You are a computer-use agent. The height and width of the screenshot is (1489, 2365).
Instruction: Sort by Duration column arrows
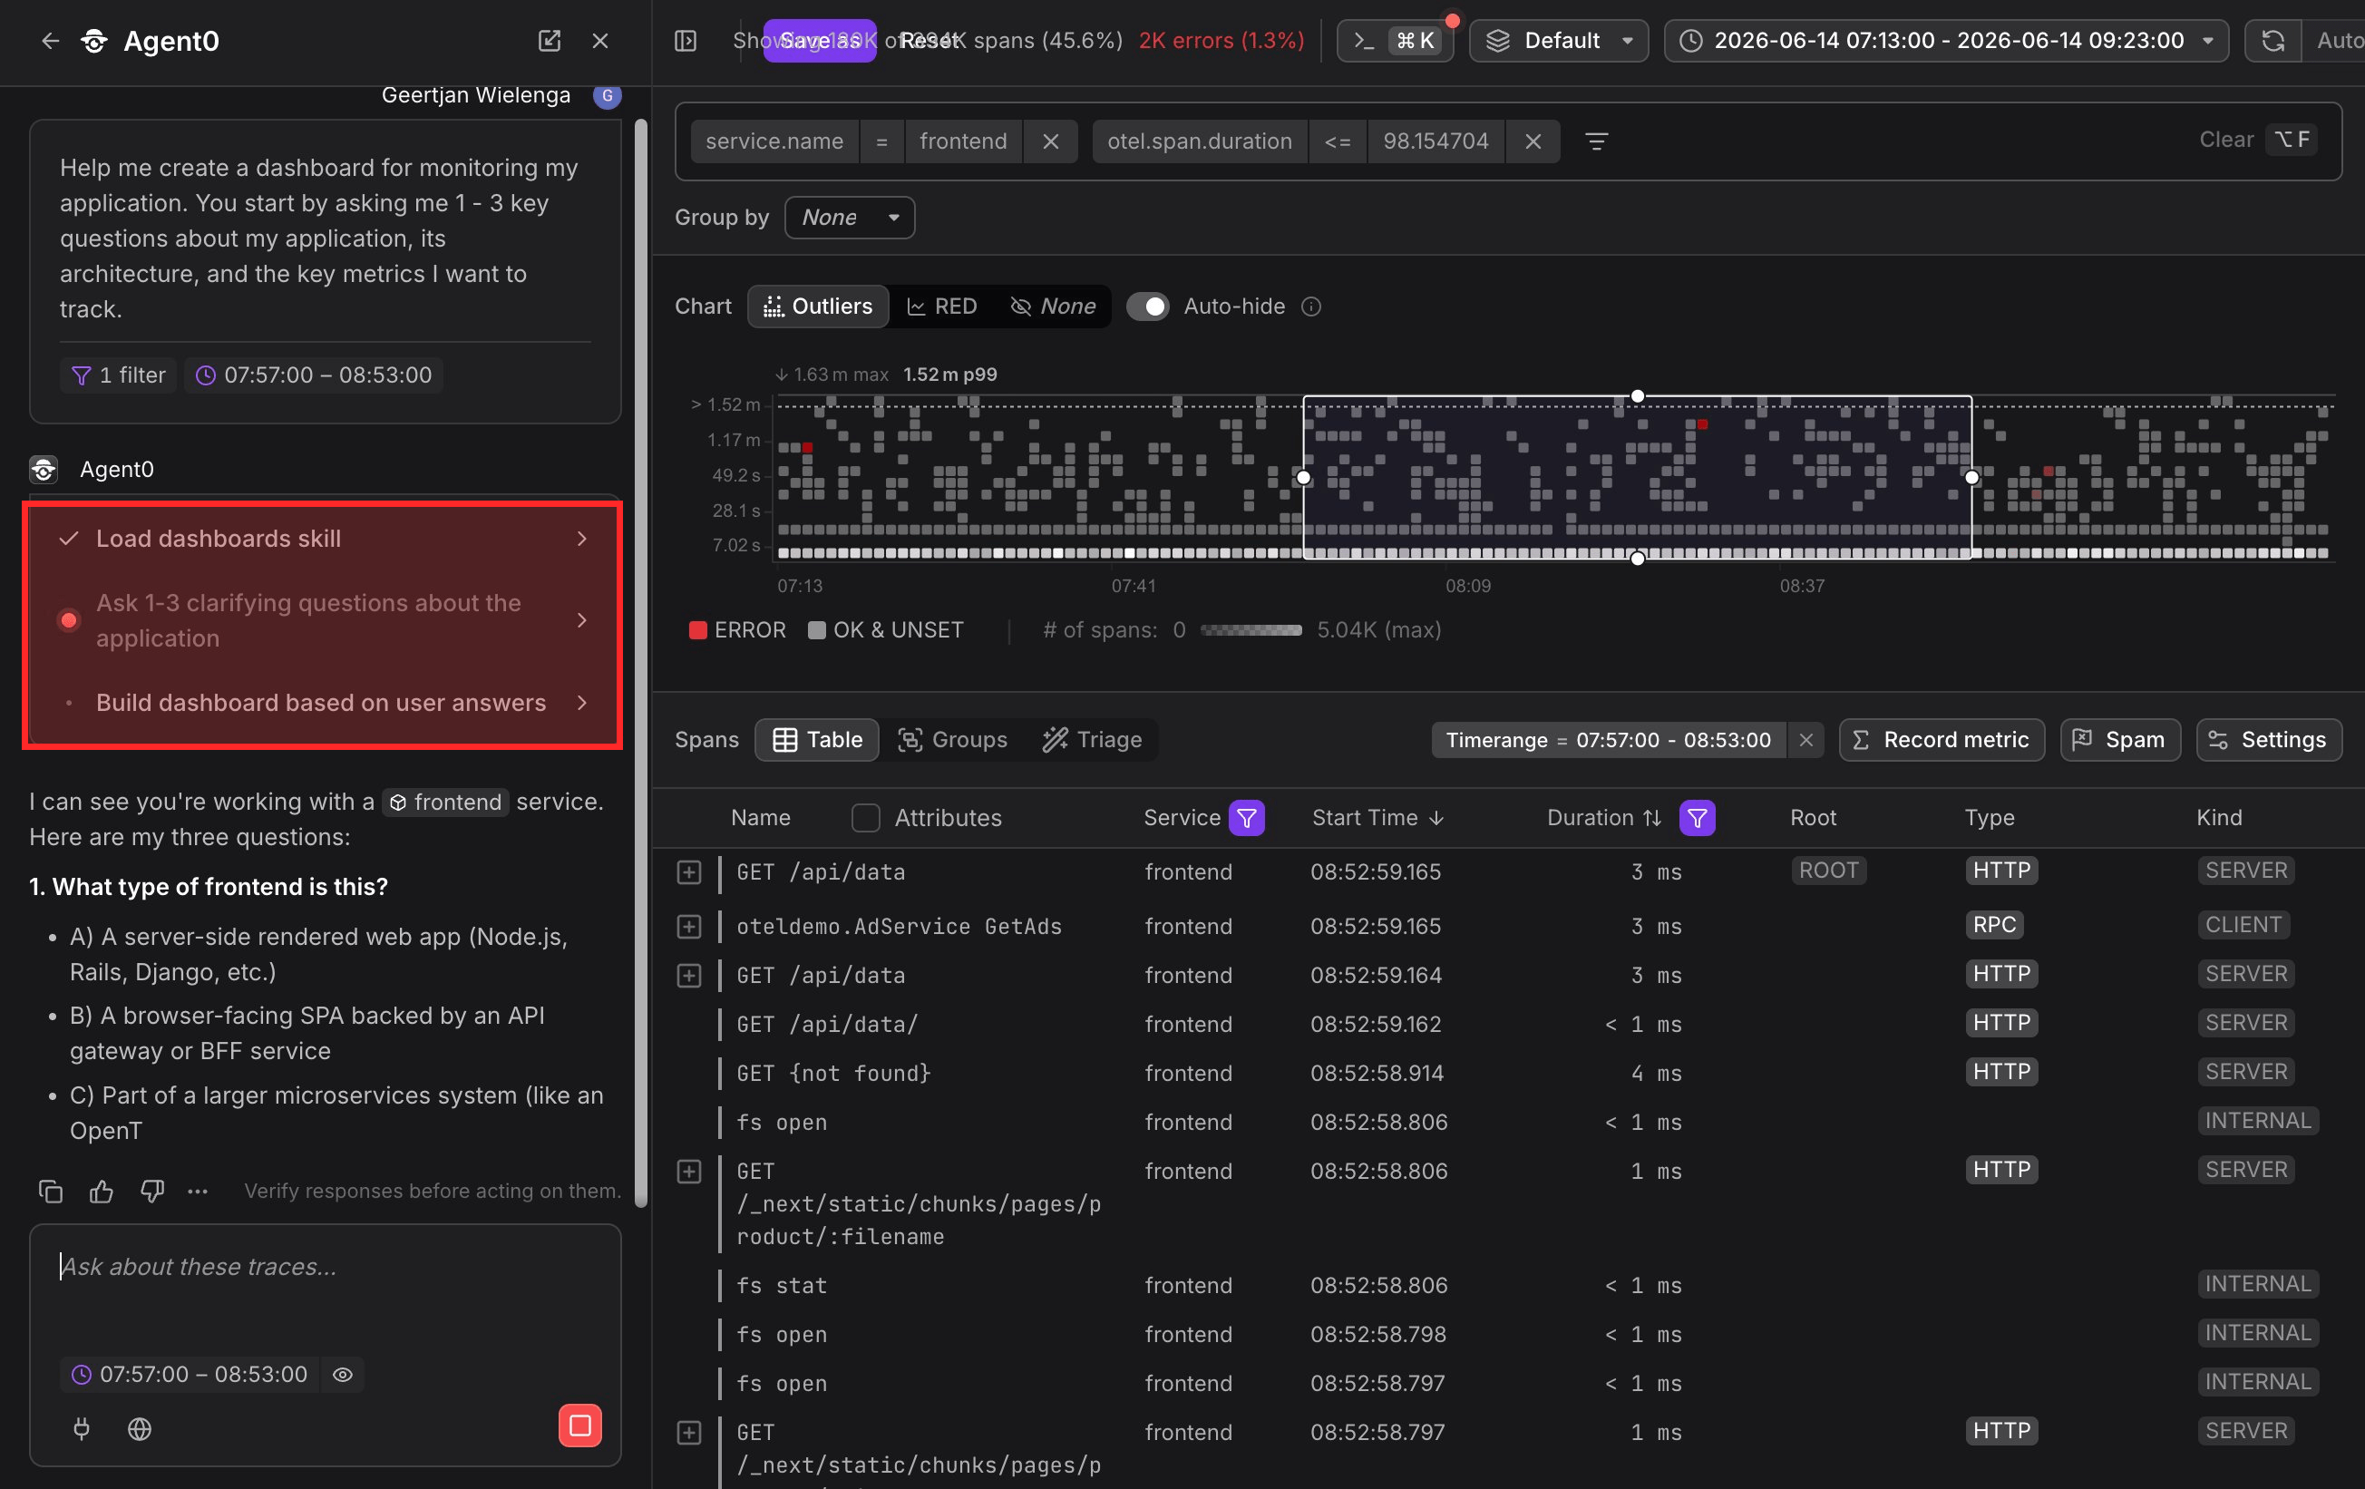pyautogui.click(x=1652, y=818)
